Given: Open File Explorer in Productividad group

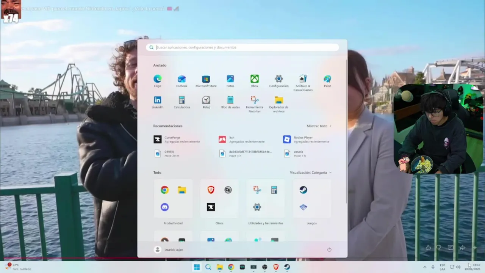Looking at the screenshot, I should (182, 190).
